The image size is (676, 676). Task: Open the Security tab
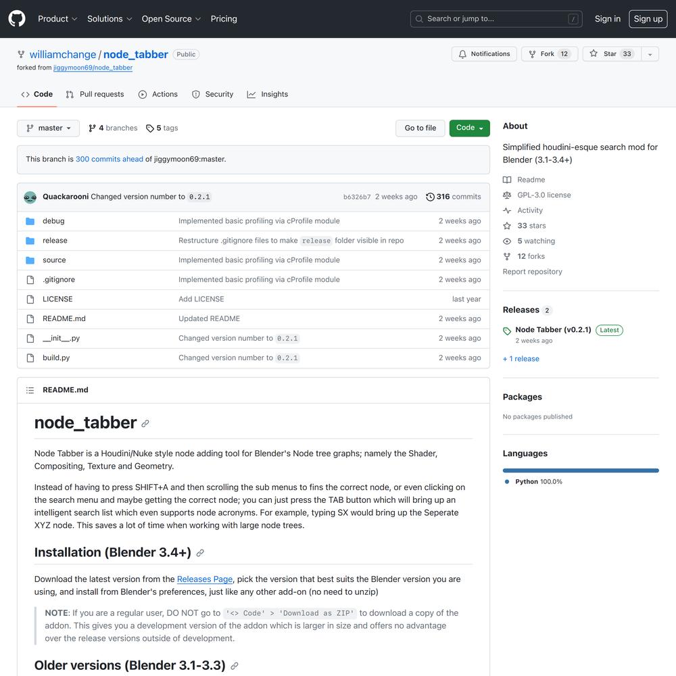212,94
